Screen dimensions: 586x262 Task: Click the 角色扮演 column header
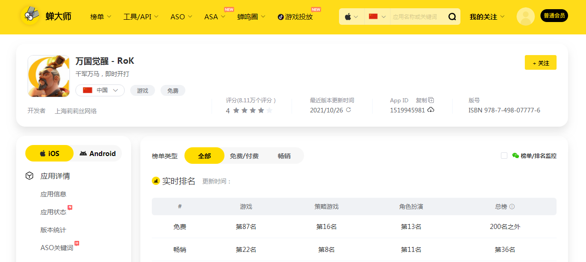tap(411, 207)
